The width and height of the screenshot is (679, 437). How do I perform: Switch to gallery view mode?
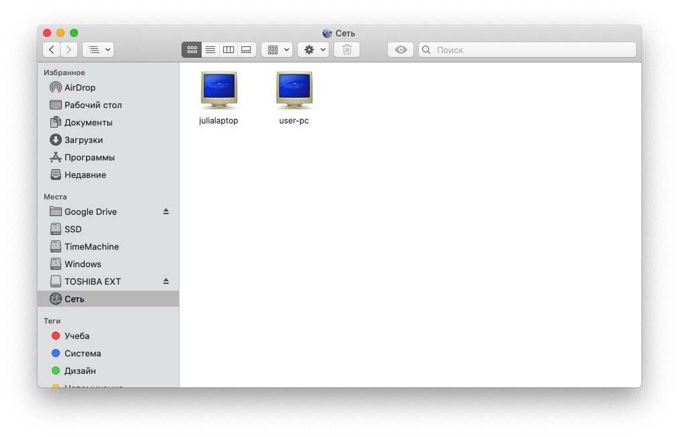point(247,50)
